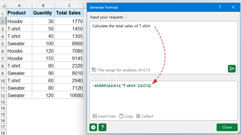Click the green question mark help button
The width and height of the screenshot is (241, 135).
pyautogui.click(x=102, y=127)
